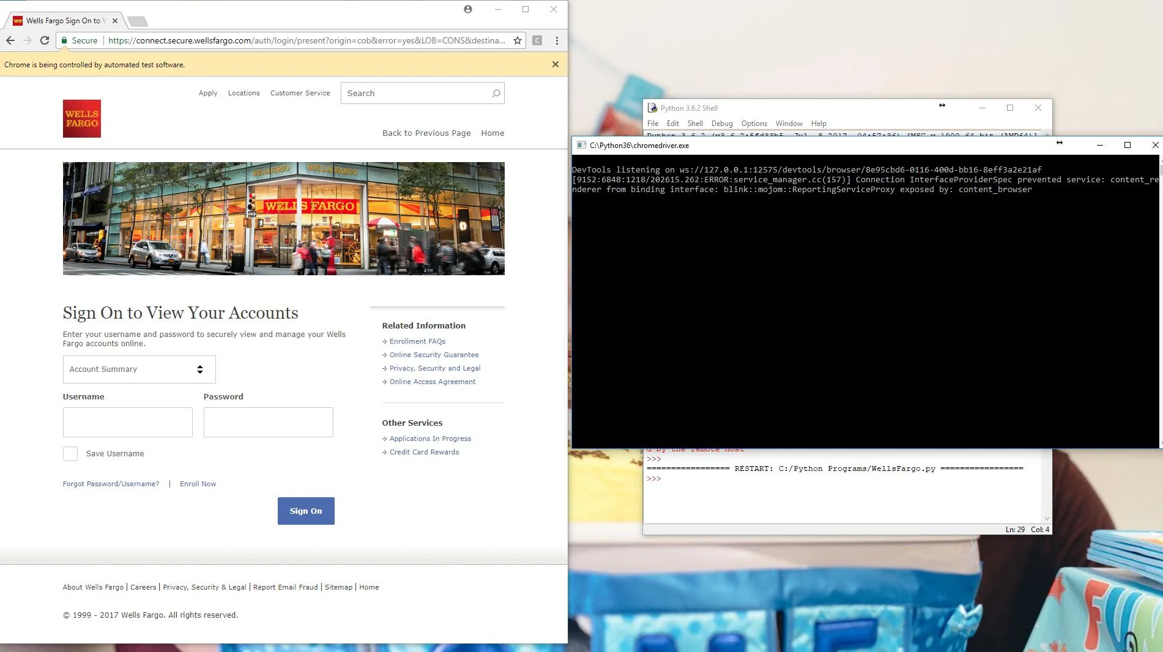The width and height of the screenshot is (1163, 652).
Task: Open the Customer Service link
Action: pos(300,93)
